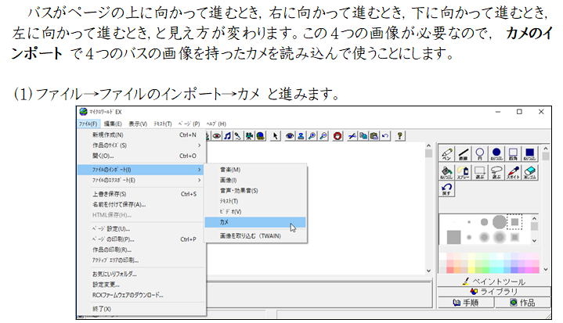
Task: Open the ページ(P) menu
Action: pos(189,124)
